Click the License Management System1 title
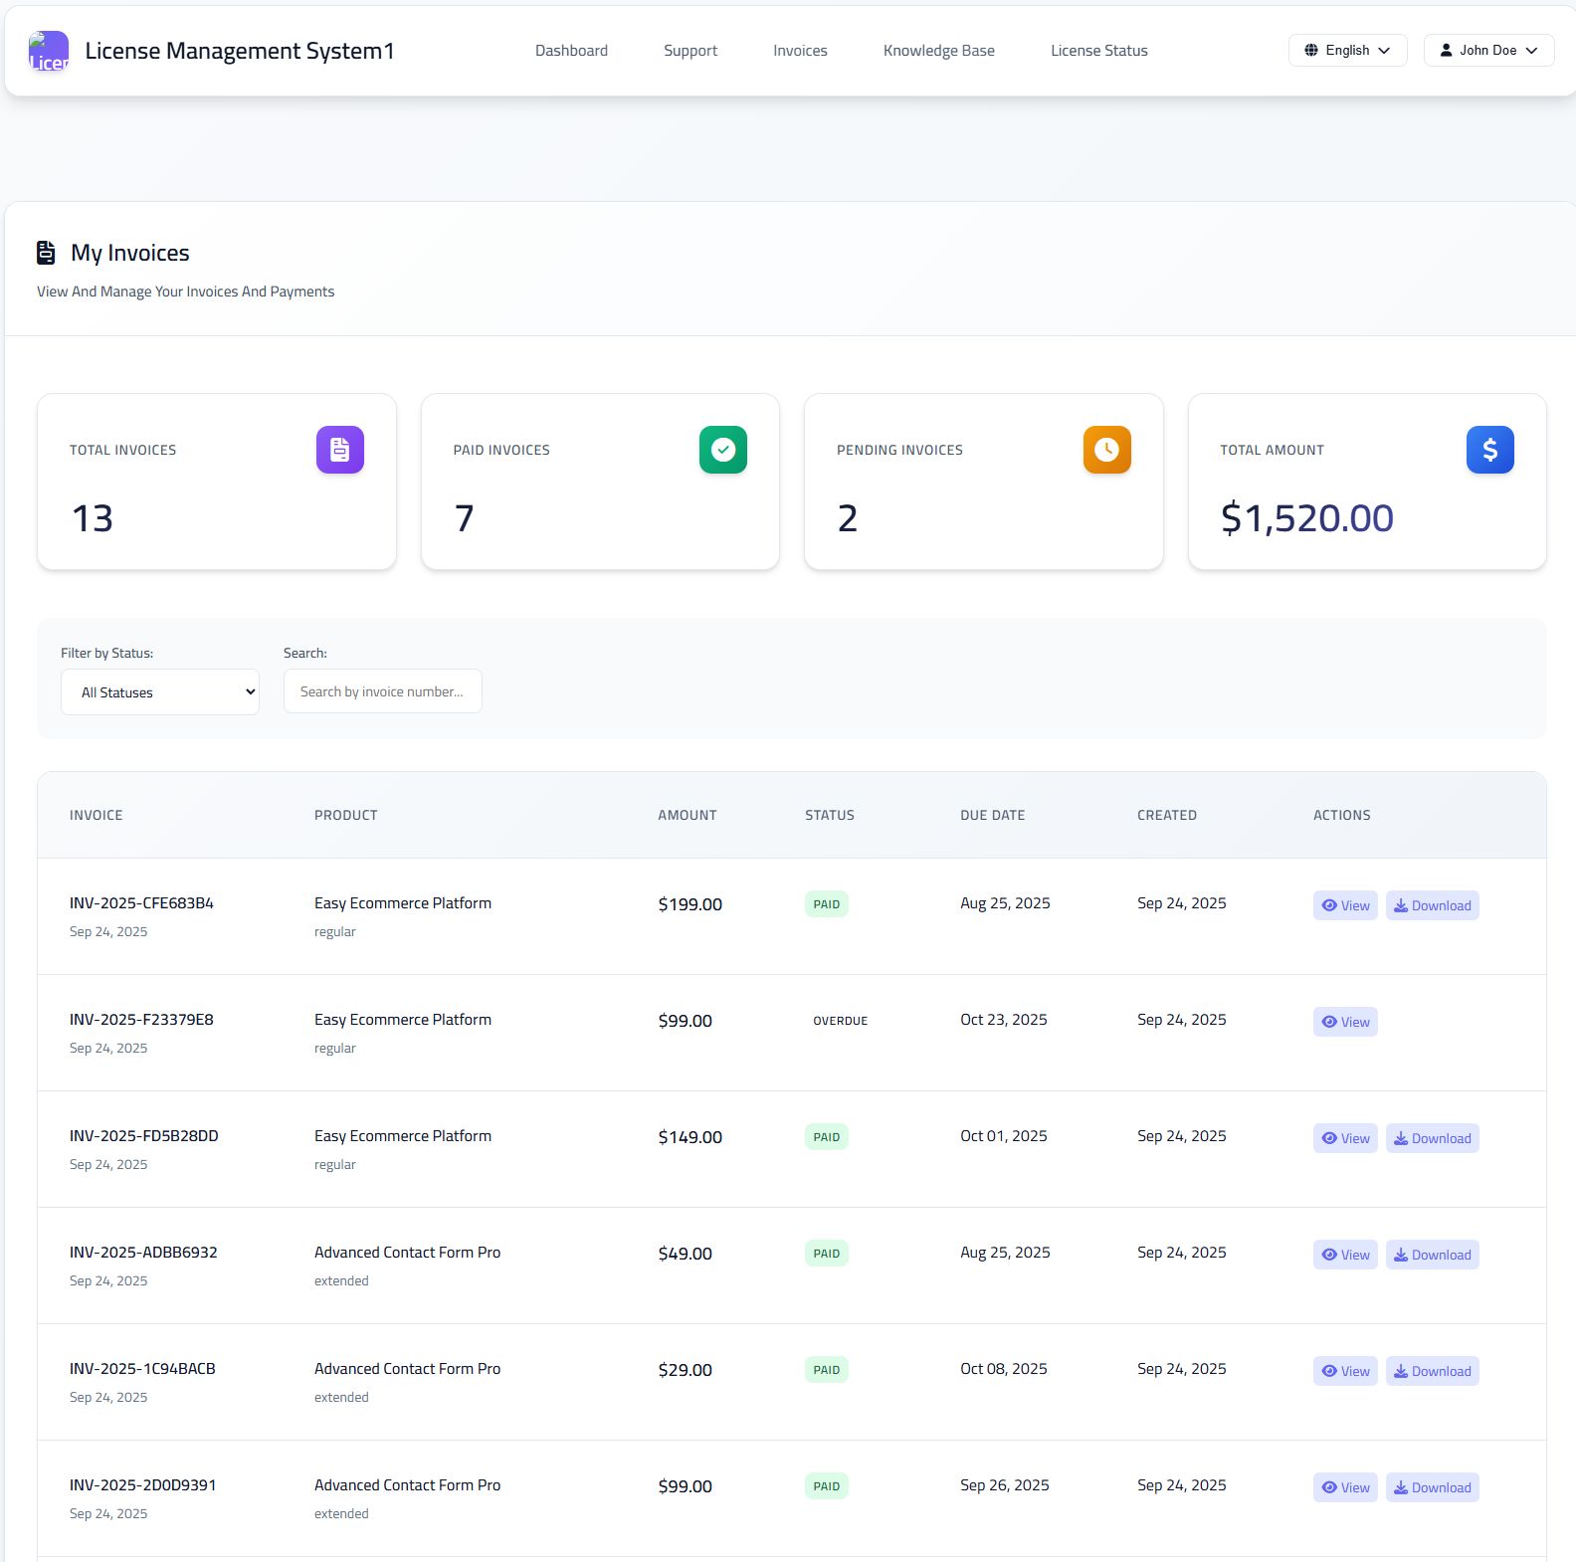The height and width of the screenshot is (1562, 1576). tap(240, 51)
